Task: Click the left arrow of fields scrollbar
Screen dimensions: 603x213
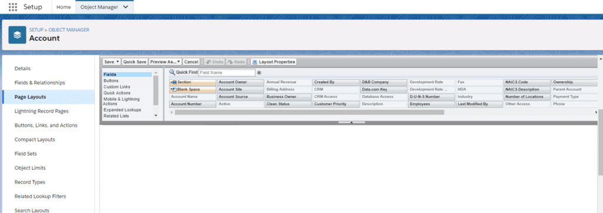Action: tap(172, 112)
